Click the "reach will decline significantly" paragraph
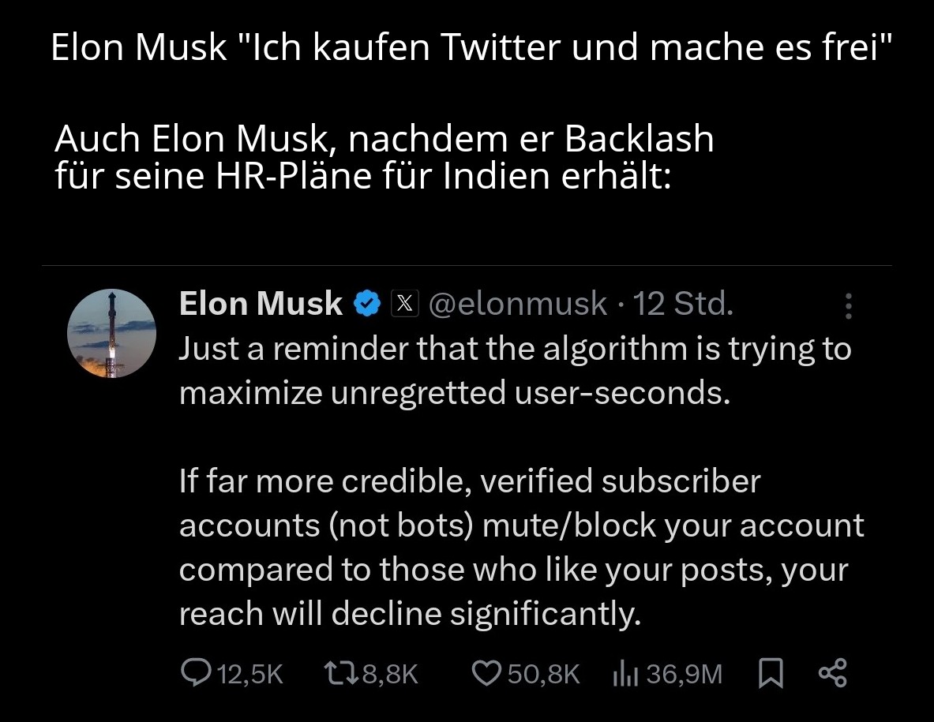The height and width of the screenshot is (722, 934). (x=409, y=614)
